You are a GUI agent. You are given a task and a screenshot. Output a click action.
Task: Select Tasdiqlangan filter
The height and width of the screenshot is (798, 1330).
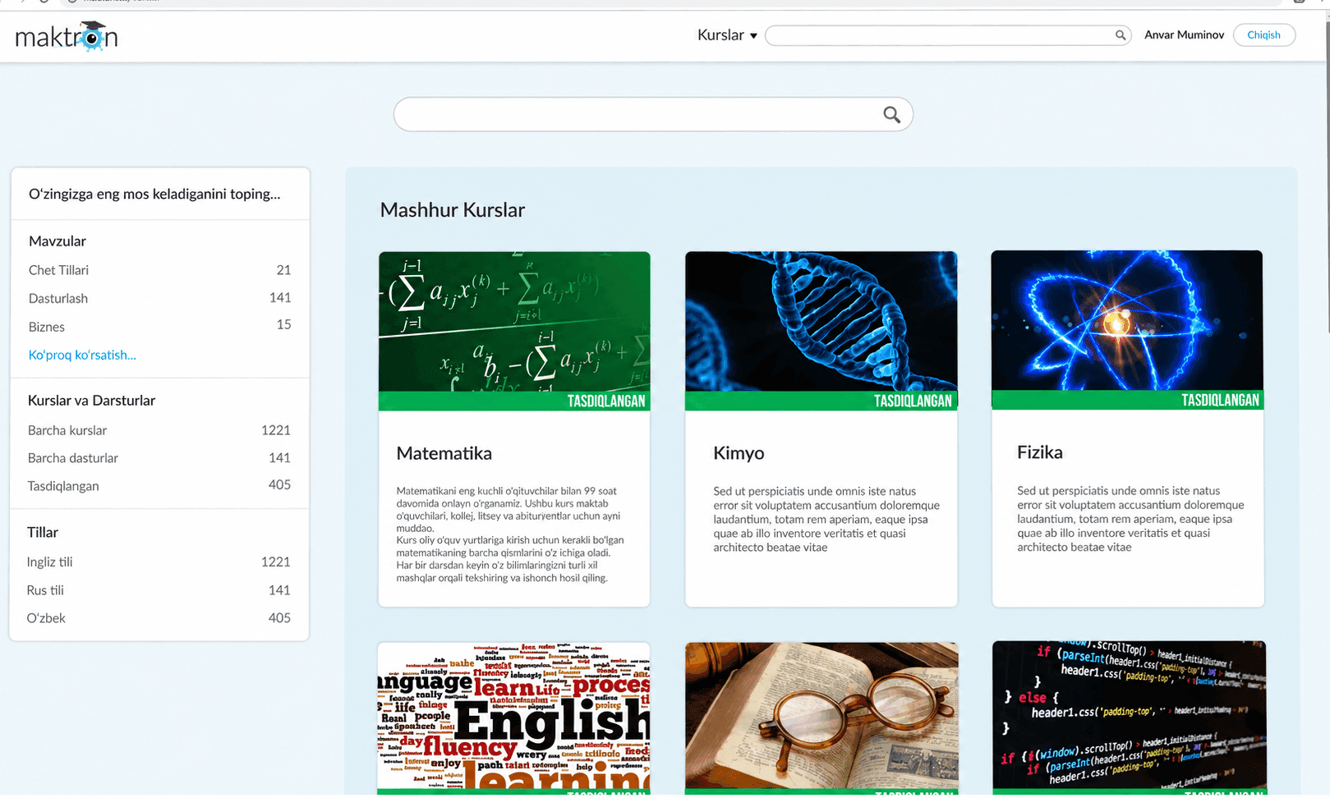point(63,486)
